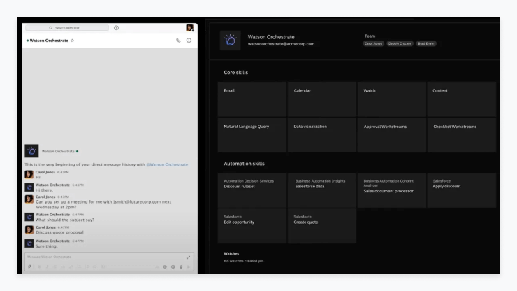Select the Brad Erwin team tag
This screenshot has height=291, width=517.
coord(426,43)
